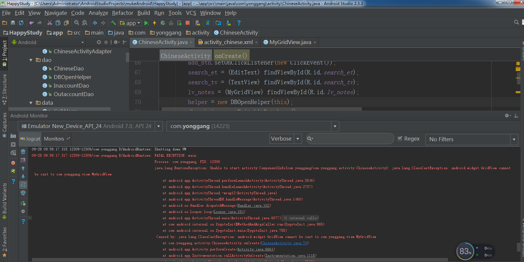Viewport: 524px width, 262px height.
Task: Click the Find magnifier icon
Action: click(x=77, y=23)
